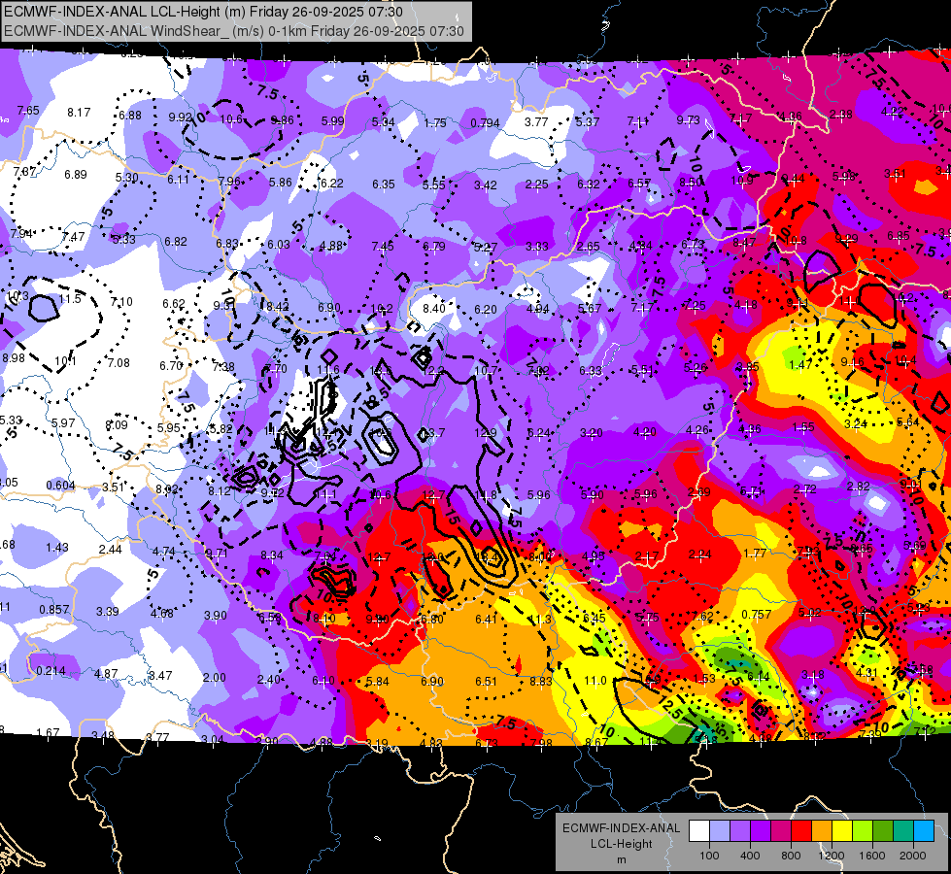Viewport: 951px width, 874px height.
Task: Click the 6.03 shear value on the map
Action: tap(279, 244)
